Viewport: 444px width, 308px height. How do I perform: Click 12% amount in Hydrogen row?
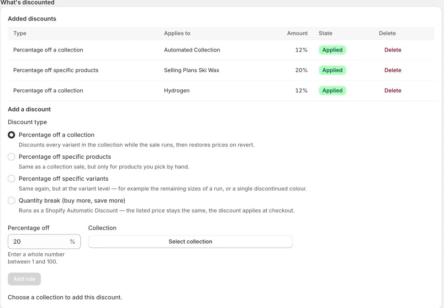pyautogui.click(x=301, y=90)
